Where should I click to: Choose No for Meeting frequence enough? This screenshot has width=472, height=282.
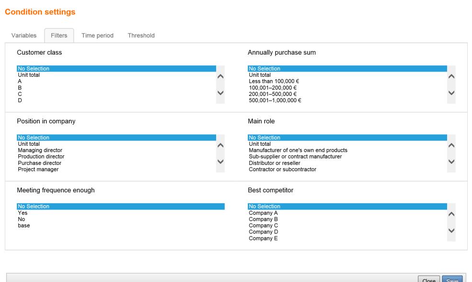pos(121,219)
